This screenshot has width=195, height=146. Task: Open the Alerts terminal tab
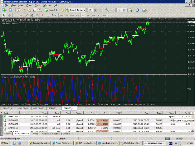coord(35,134)
